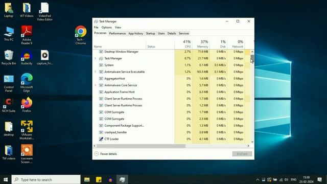Select the Icecream Screen Recorder shortcut
327x184 pixels.
(27, 154)
